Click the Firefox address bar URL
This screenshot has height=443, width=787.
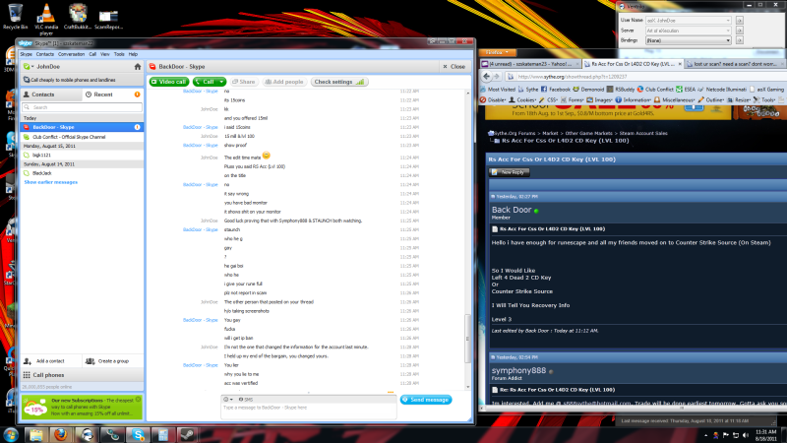pyautogui.click(x=573, y=77)
